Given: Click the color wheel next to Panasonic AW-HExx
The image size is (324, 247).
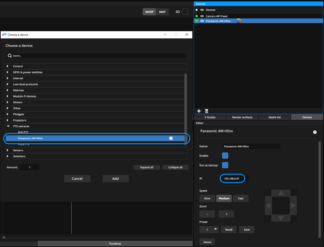Looking at the screenshot, I should point(239,20).
